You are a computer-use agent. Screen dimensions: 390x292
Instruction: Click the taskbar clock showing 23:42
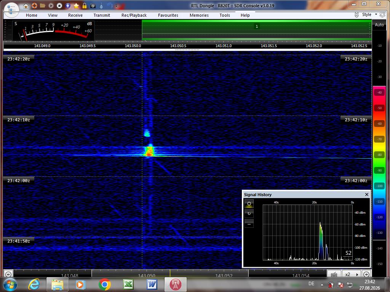[369, 285]
